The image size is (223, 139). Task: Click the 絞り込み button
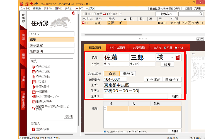point(166,14)
